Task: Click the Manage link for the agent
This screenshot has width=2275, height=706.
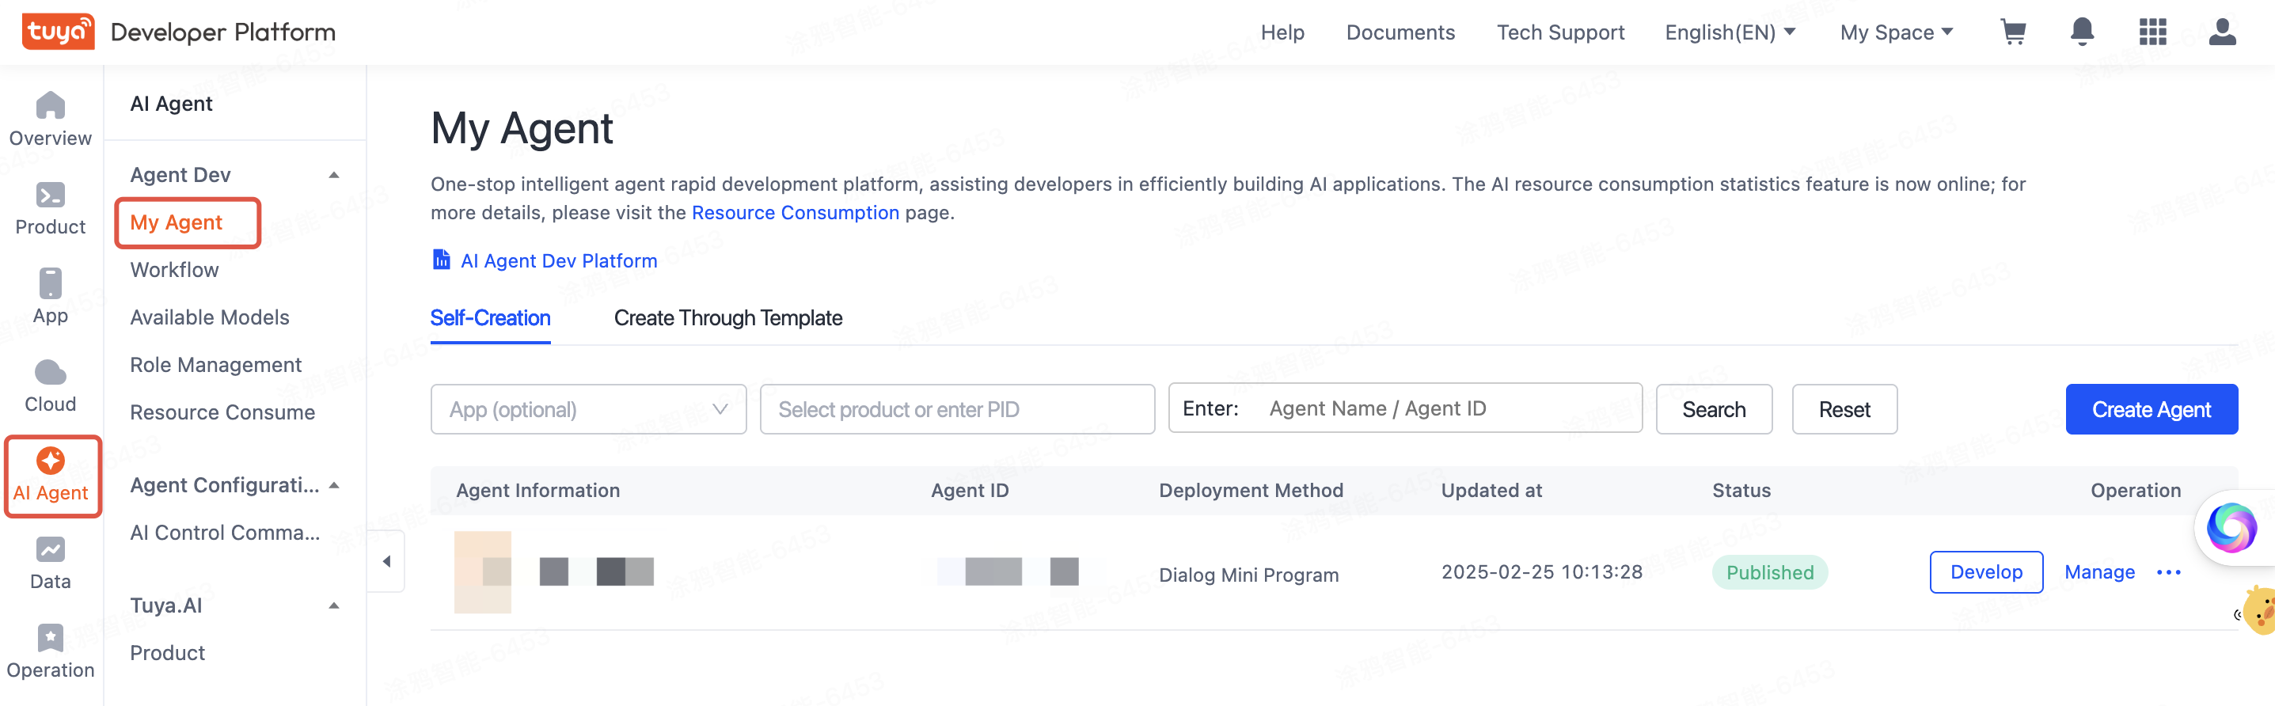Action: 2099,572
